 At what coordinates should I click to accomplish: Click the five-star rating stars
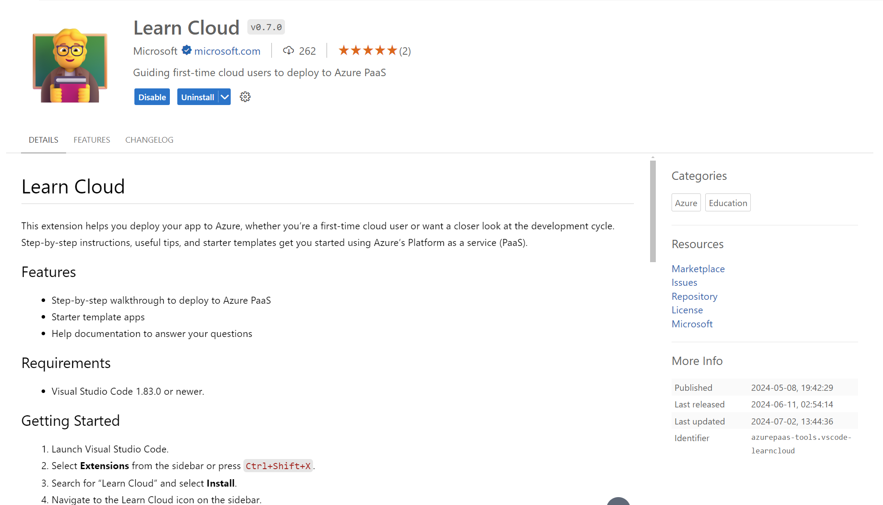[368, 50]
